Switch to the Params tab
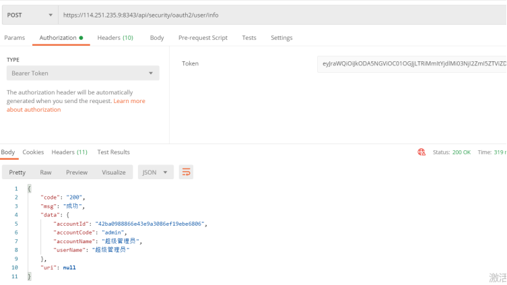This screenshot has width=507, height=285. point(15,38)
